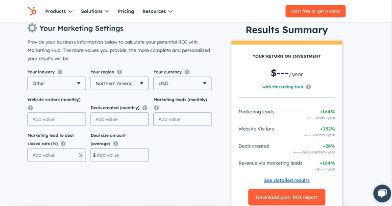Focus the Website visitors monthly input field

(x=56, y=119)
